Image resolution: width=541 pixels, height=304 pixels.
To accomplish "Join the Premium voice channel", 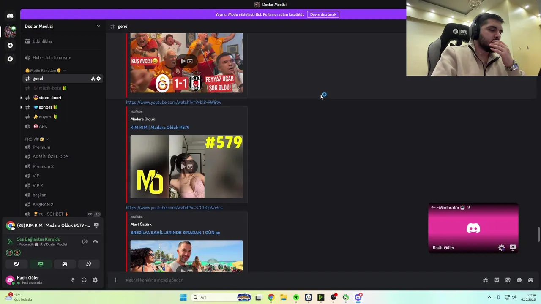I will click(x=63, y=147).
